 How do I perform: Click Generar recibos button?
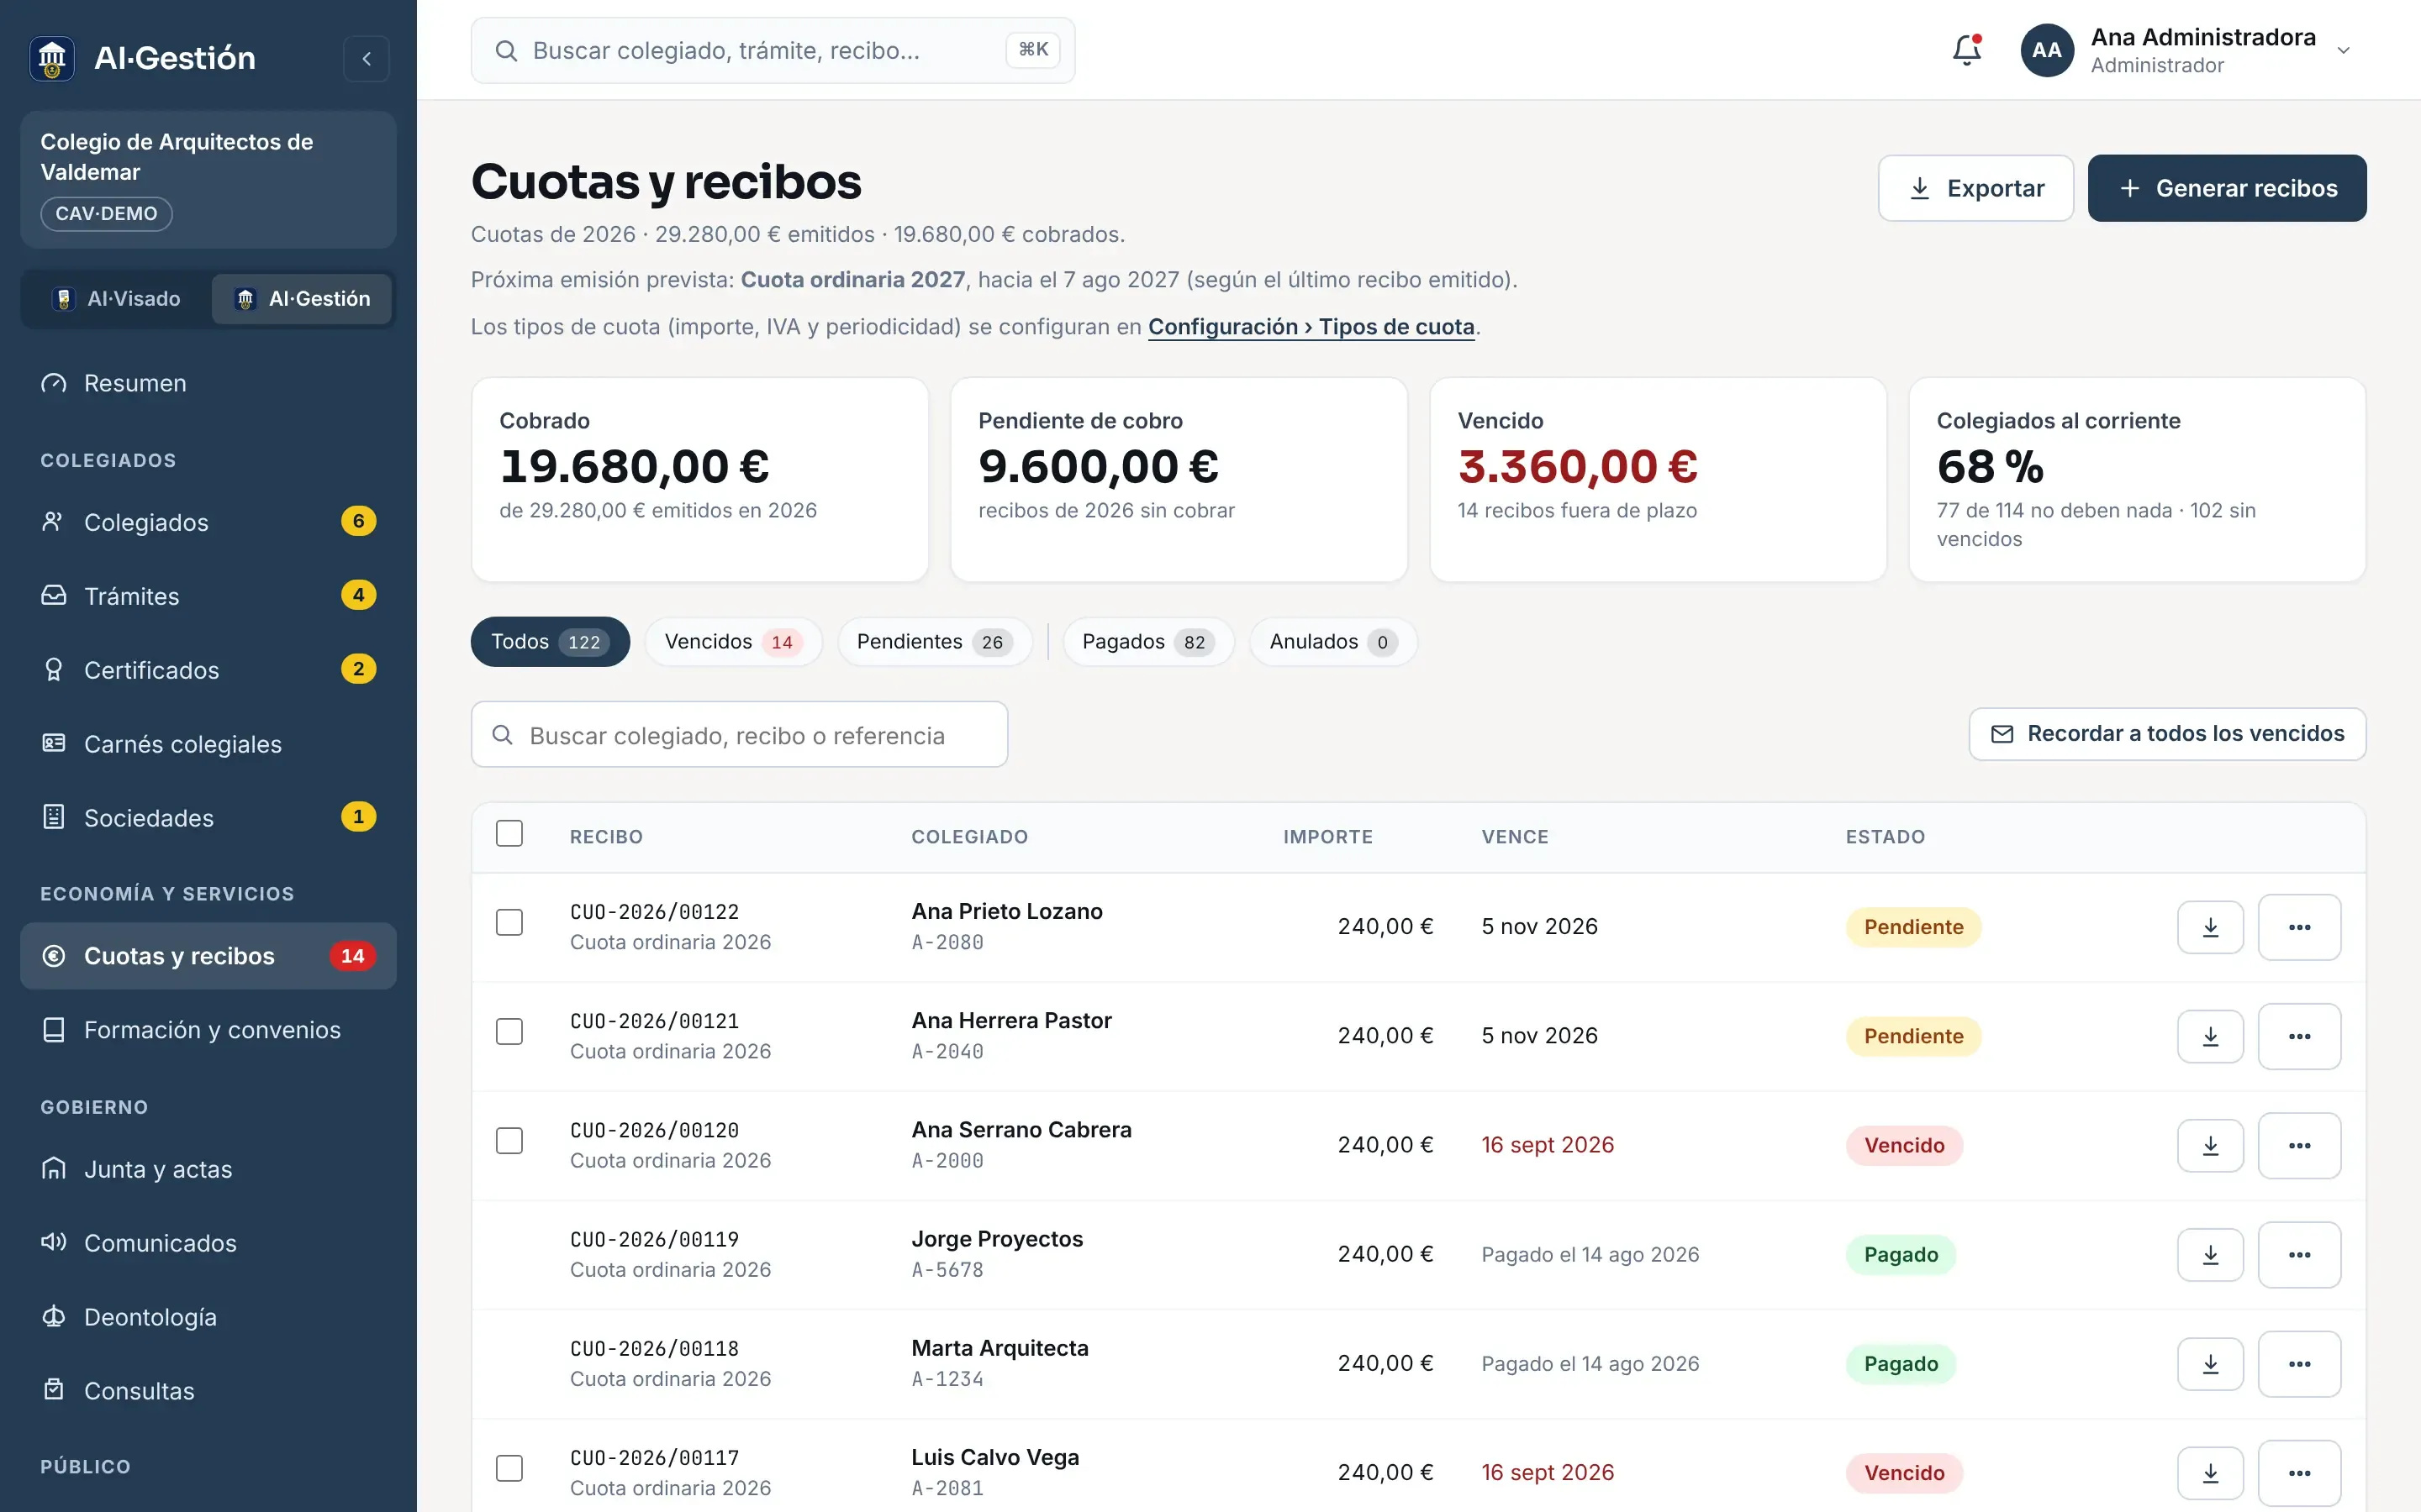(2227, 188)
